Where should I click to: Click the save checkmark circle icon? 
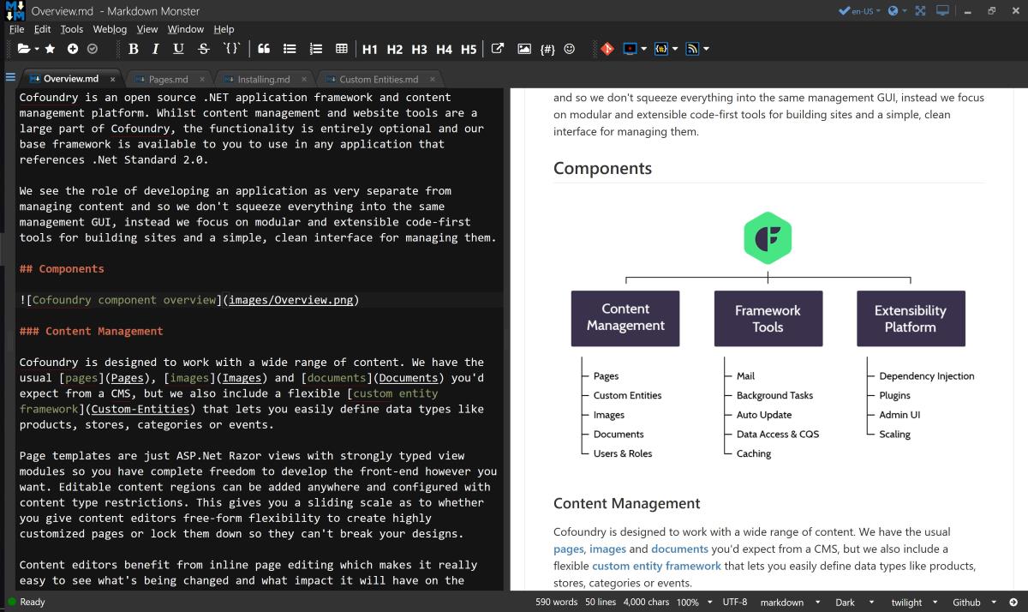coord(93,49)
